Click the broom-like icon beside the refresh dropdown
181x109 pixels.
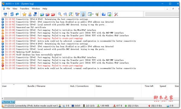(97, 14)
